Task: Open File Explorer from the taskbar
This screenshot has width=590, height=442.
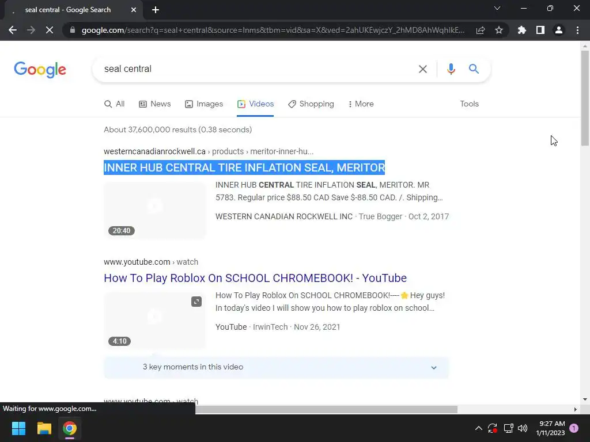Action: click(x=44, y=428)
